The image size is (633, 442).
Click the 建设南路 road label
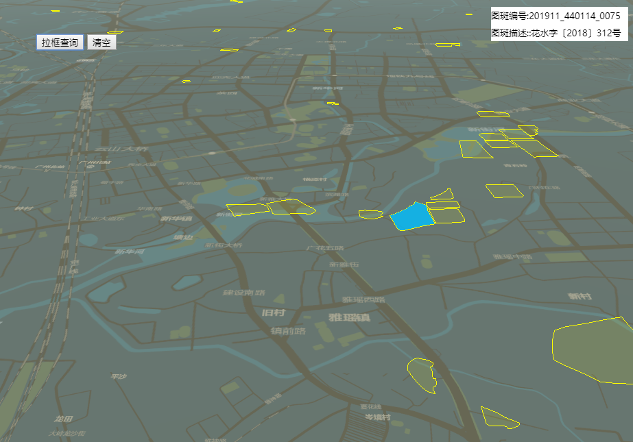point(244,293)
